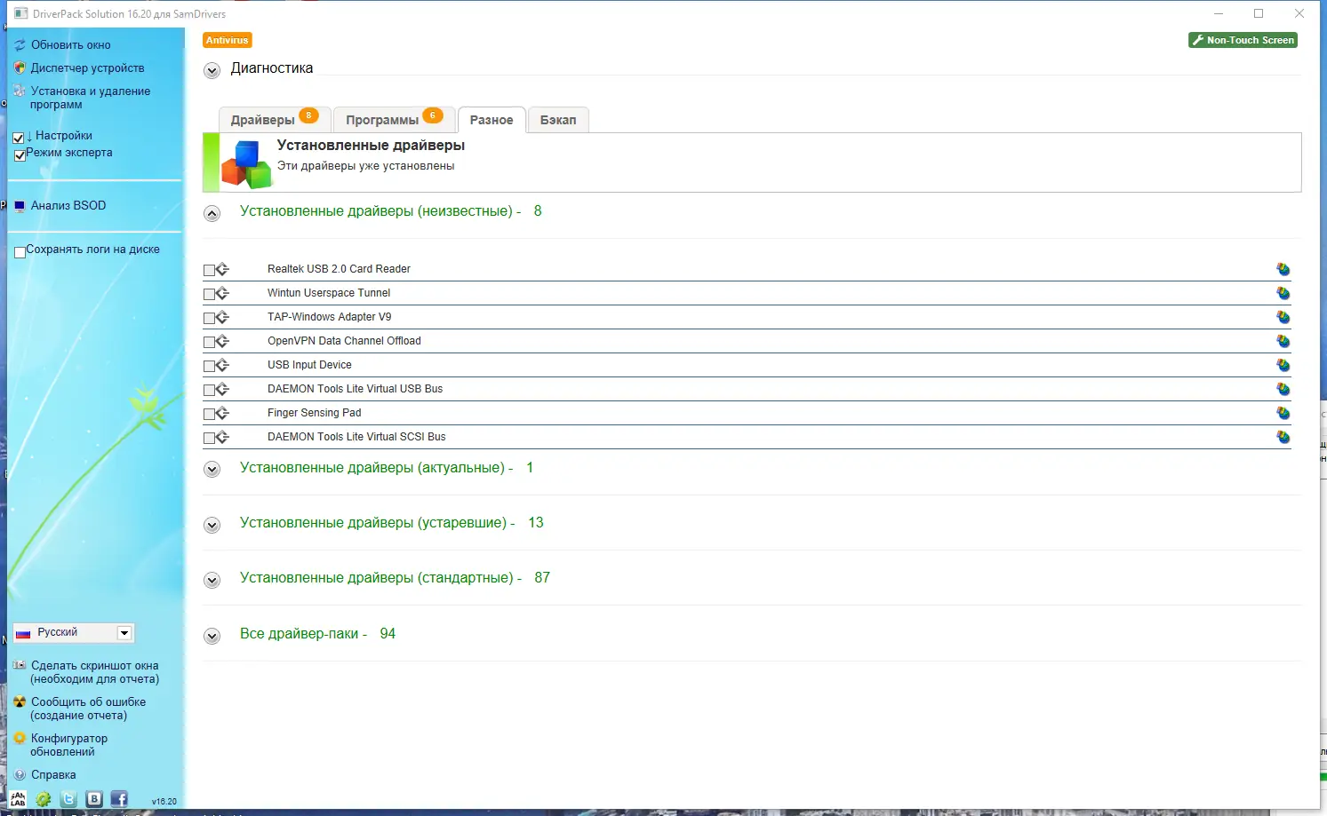1327x816 pixels.
Task: Click the globe icon for USB Input Device
Action: coord(1283,365)
